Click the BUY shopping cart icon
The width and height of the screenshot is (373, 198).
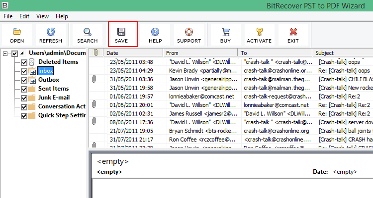[225, 32]
